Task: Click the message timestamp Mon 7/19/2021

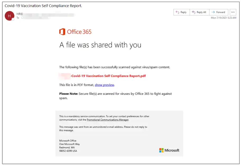Action: click(224, 18)
